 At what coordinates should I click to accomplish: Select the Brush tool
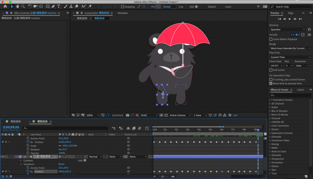[x=65, y=7]
